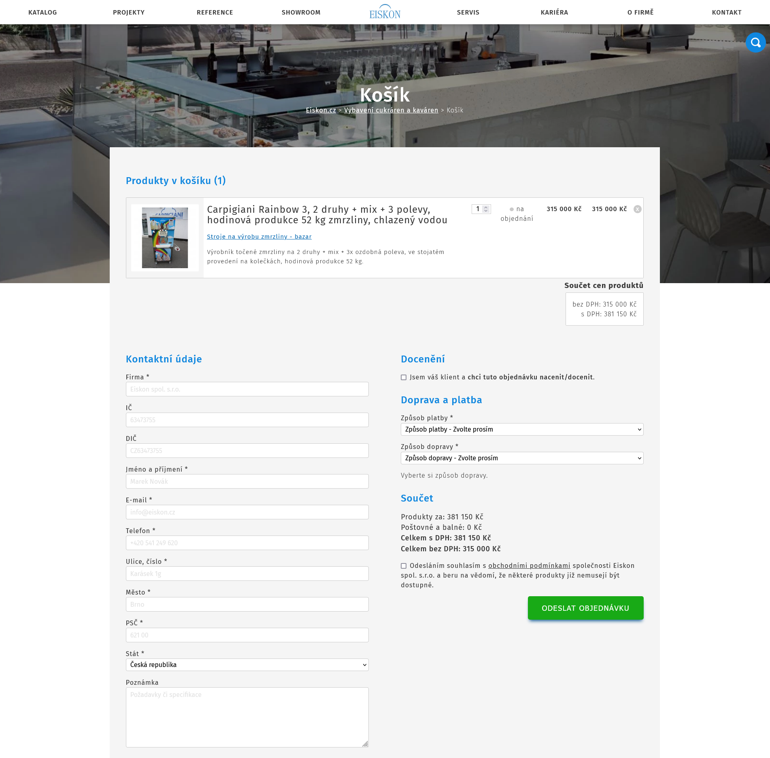Focus the E-mail input field
Screen dimensions: 770x758
pyautogui.click(x=247, y=512)
